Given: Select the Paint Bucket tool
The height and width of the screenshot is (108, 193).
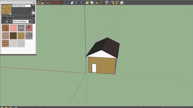Looking at the screenshot, I should (43, 2).
